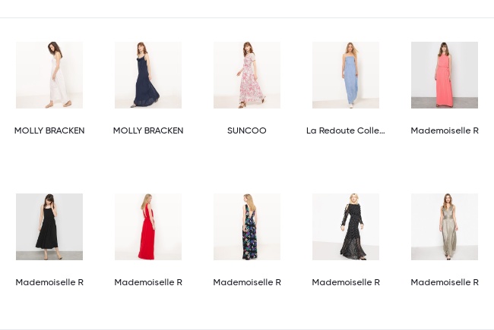Open the La Redoute Collections brand link

346,130
